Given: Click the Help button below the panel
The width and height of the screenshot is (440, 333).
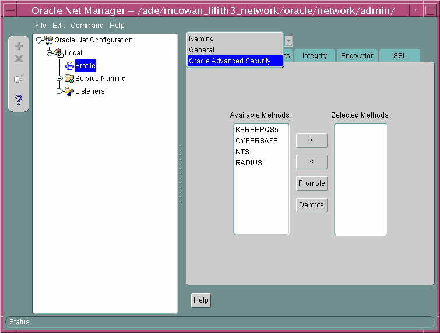Looking at the screenshot, I should tap(201, 300).
